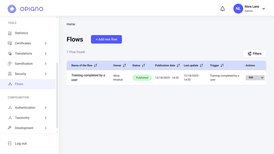Click the Trigger cell Training completed by a user

tap(224, 77)
